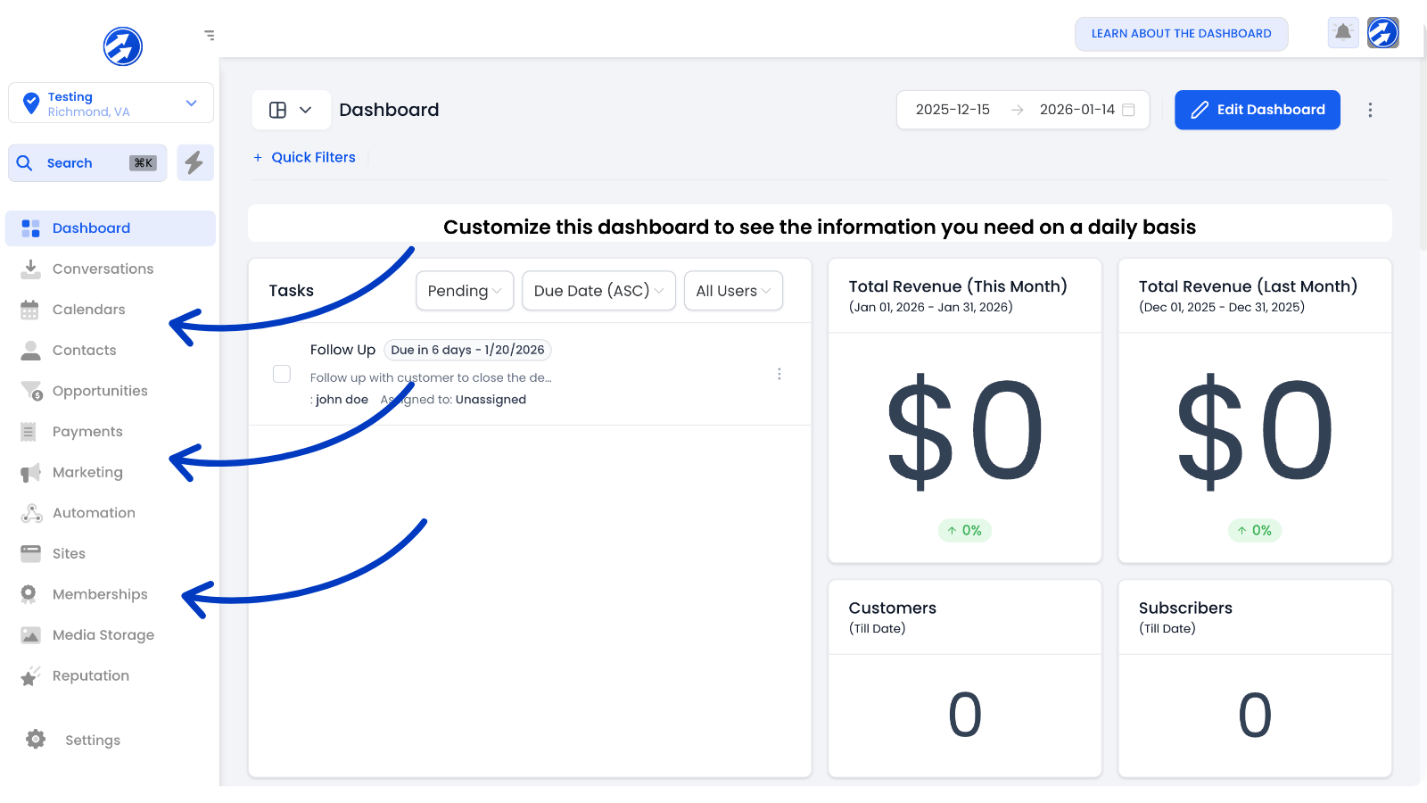
Task: Go to Dashboard in sidebar
Action: click(111, 228)
